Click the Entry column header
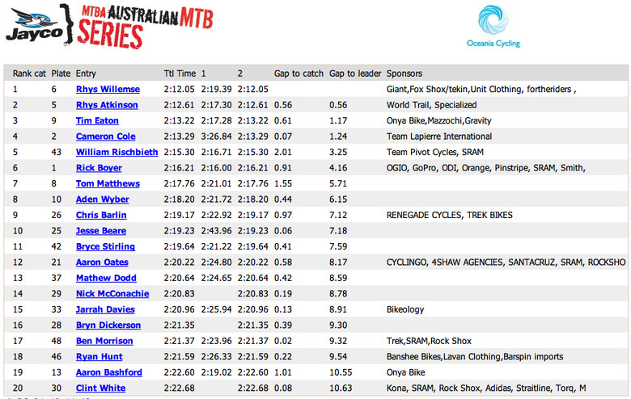631x399 pixels. click(86, 73)
